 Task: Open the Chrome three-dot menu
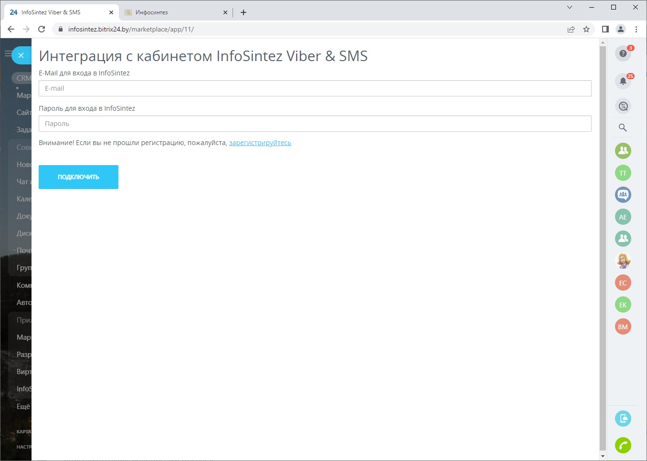636,29
